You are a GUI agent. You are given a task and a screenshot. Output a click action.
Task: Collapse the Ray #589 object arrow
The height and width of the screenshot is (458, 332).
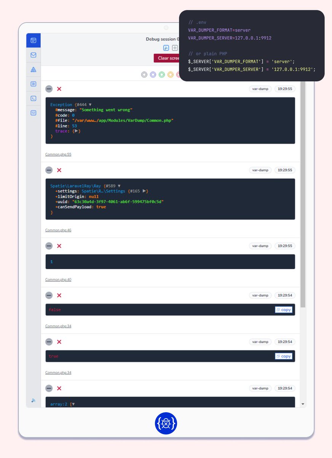(x=119, y=186)
